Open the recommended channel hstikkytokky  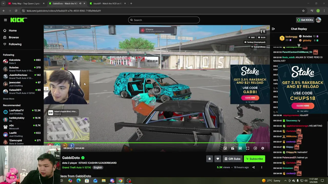coord(22,119)
